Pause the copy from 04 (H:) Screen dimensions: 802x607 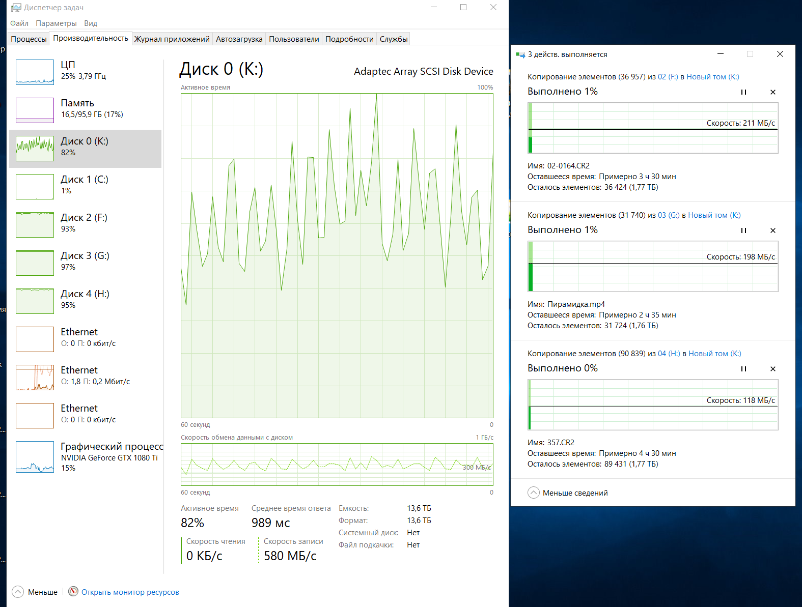pos(743,369)
